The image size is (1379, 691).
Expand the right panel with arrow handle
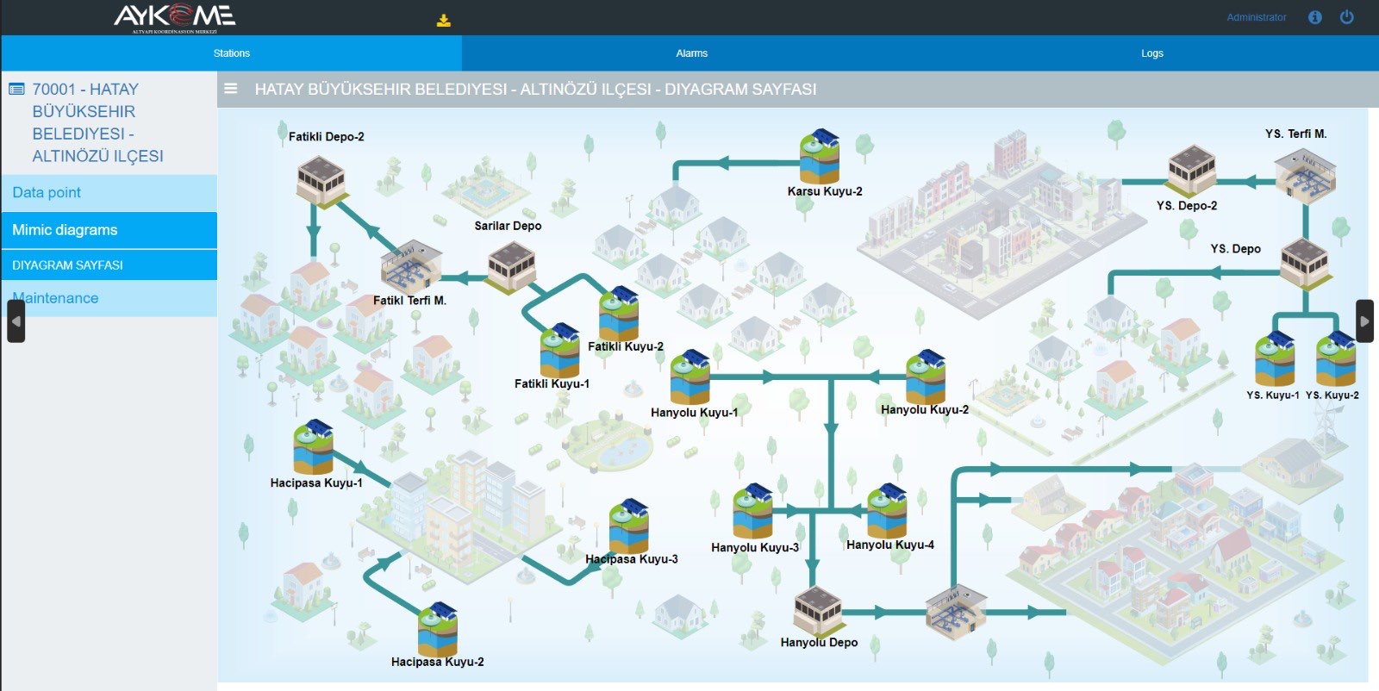tap(1364, 321)
